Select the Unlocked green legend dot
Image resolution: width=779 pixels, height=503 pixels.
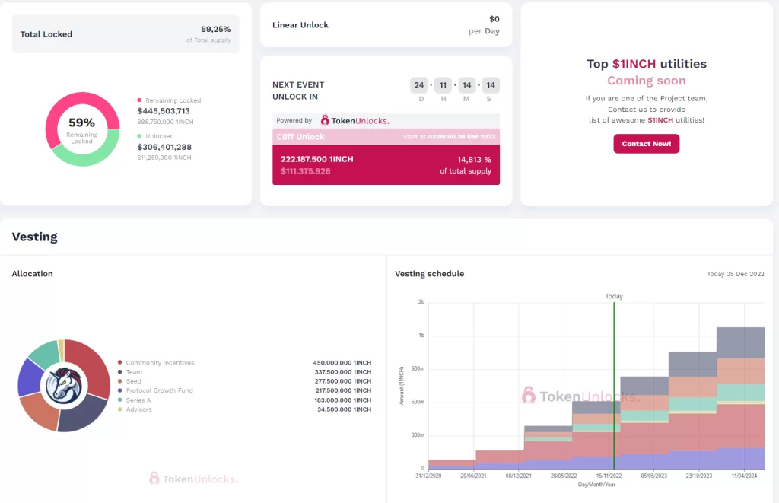[139, 136]
